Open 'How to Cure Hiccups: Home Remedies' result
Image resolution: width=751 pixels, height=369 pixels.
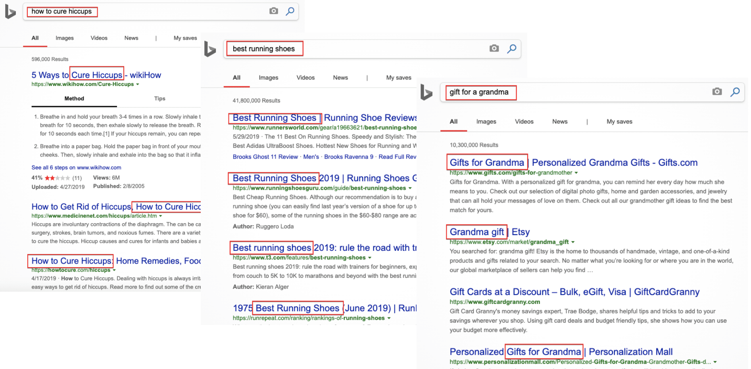(116, 261)
